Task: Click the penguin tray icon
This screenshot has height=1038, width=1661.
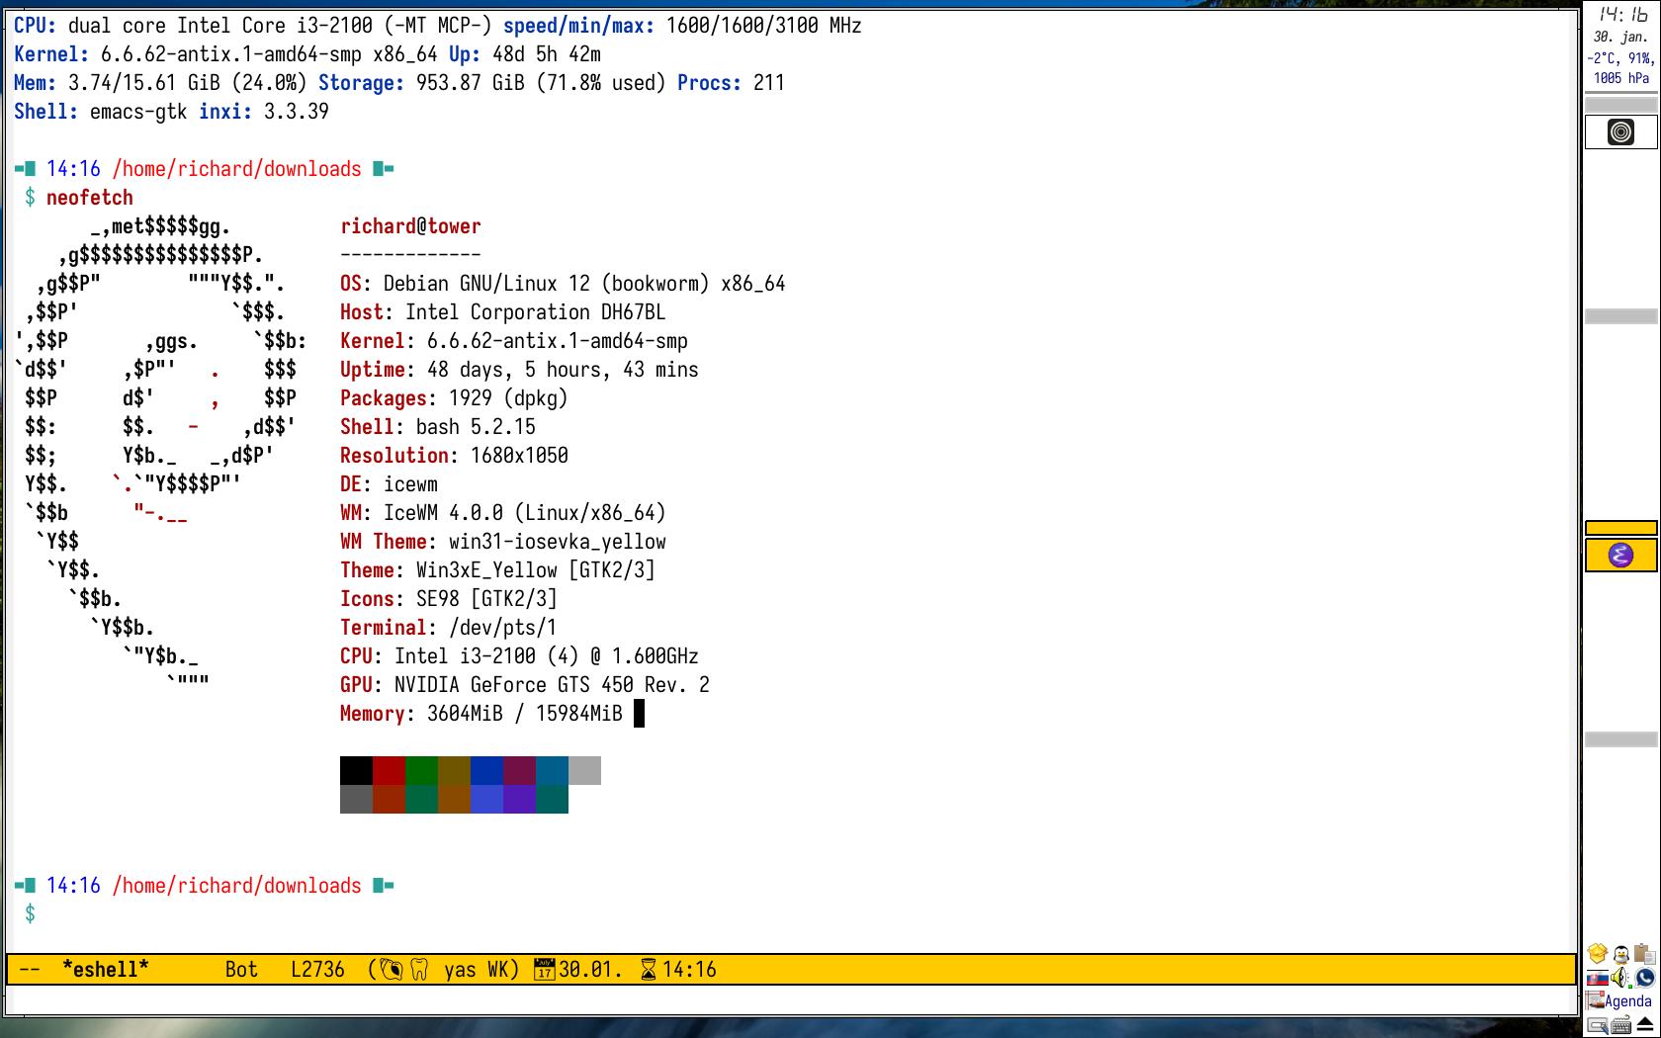Action: [x=1621, y=954]
